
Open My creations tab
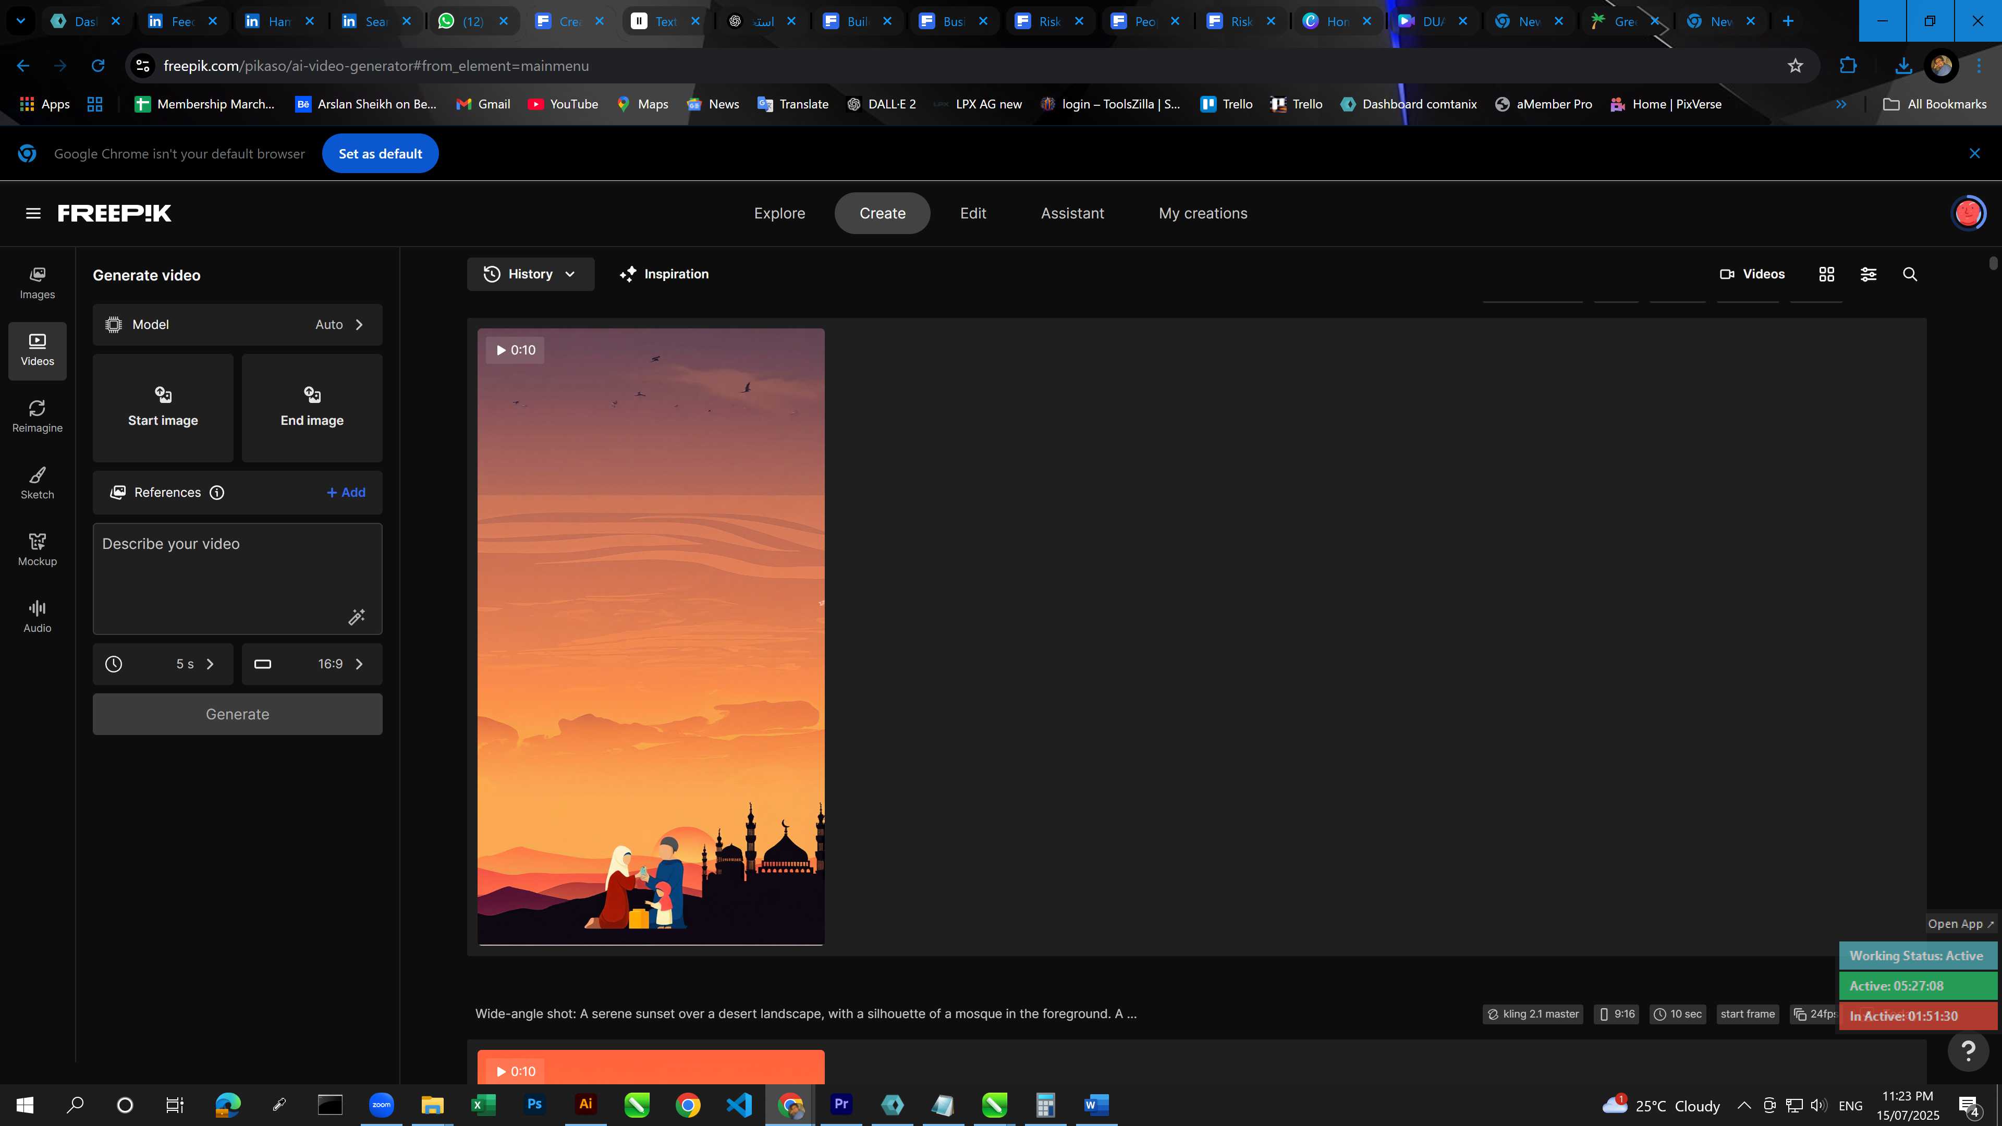[1203, 213]
